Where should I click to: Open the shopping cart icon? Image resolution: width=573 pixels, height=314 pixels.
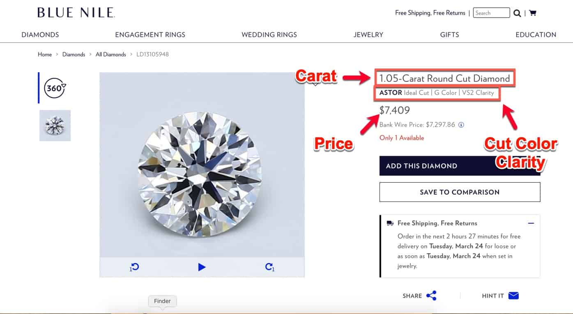coord(533,13)
